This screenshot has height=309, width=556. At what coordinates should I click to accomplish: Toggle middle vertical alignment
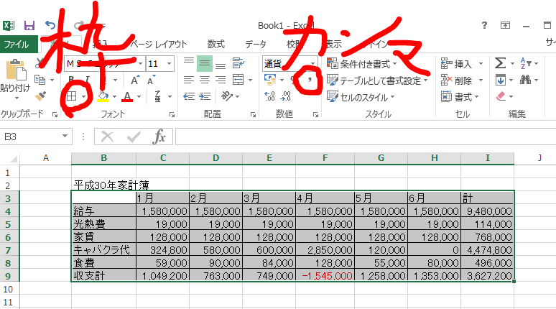tap(204, 63)
